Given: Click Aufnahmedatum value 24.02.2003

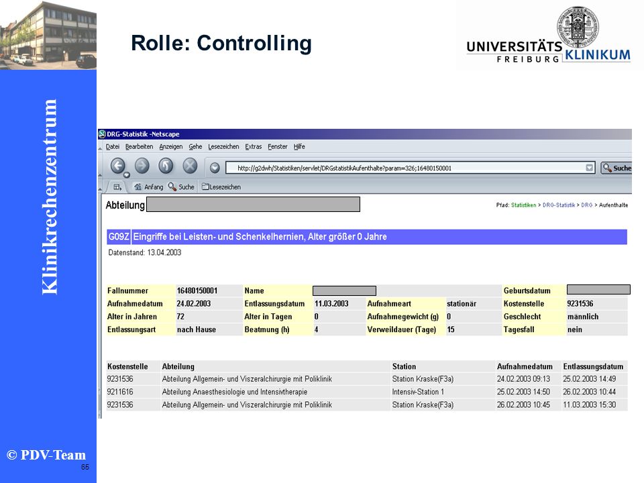Looking at the screenshot, I should click(194, 303).
